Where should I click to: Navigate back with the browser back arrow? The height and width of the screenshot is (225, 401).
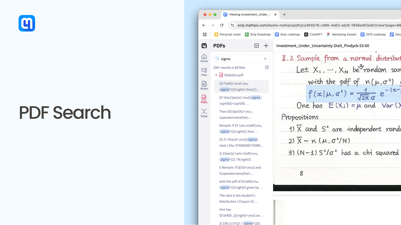tap(204, 25)
